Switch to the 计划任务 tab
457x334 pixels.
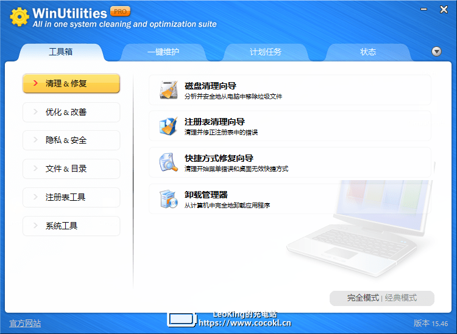click(x=266, y=52)
